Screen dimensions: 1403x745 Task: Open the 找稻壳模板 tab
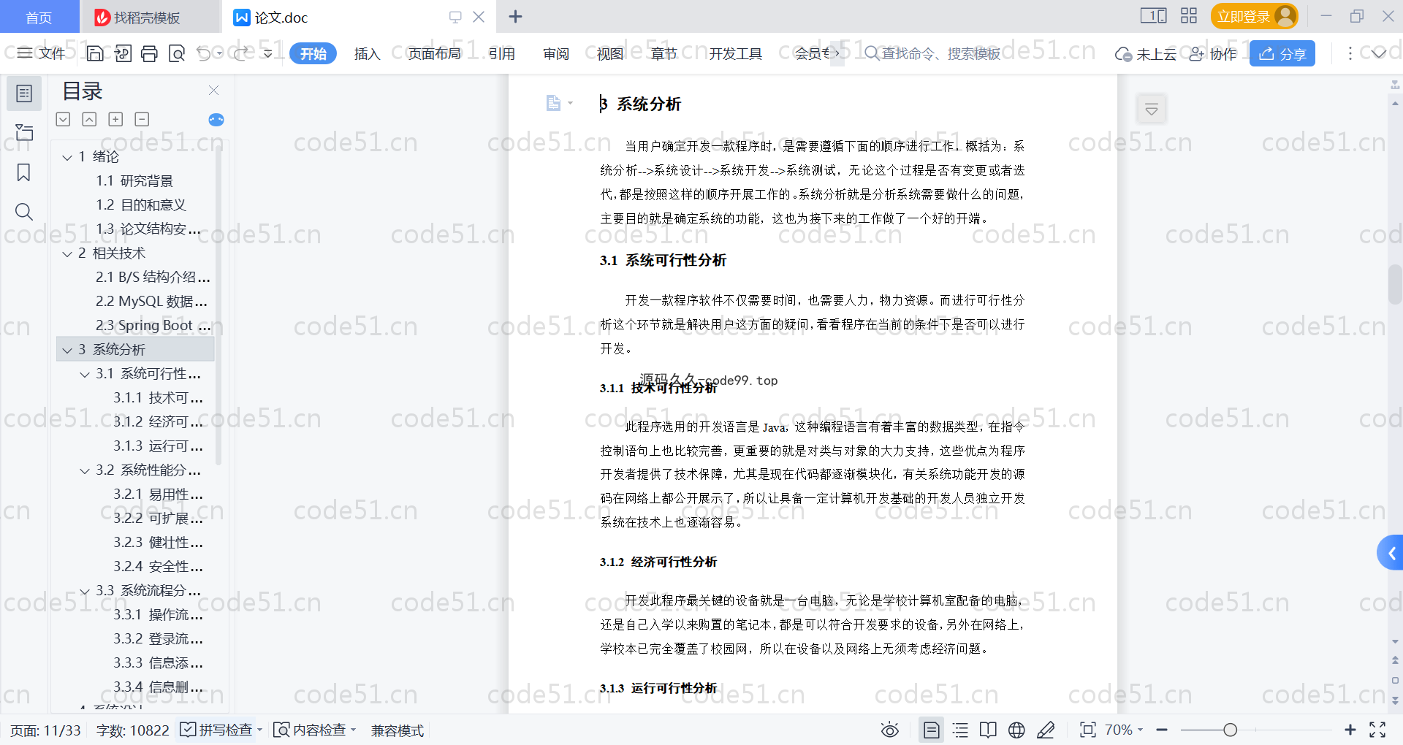tap(149, 17)
